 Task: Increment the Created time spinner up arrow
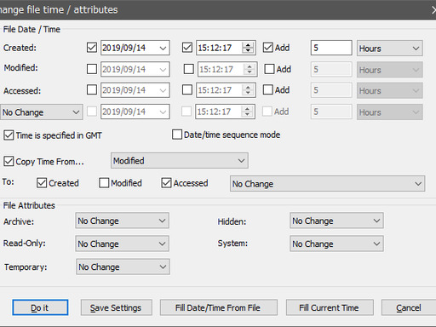(x=248, y=45)
